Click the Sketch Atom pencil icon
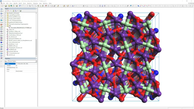This screenshot has height=109, width=194. click(x=58, y=6)
